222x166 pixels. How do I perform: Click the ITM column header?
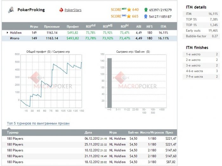coord(163,27)
